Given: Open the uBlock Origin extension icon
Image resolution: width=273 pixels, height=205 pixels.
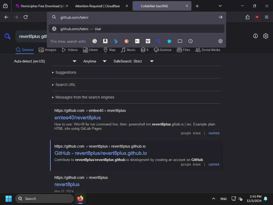Looking at the screenshot, I should 257,17.
